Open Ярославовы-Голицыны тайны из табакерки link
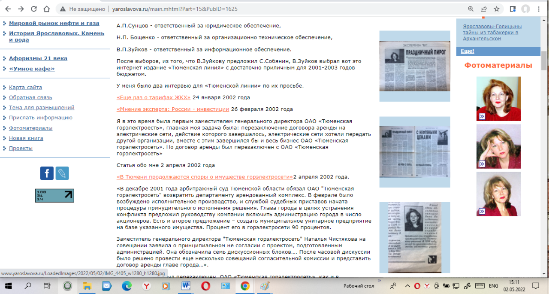The width and height of the screenshot is (549, 294). (x=492, y=33)
